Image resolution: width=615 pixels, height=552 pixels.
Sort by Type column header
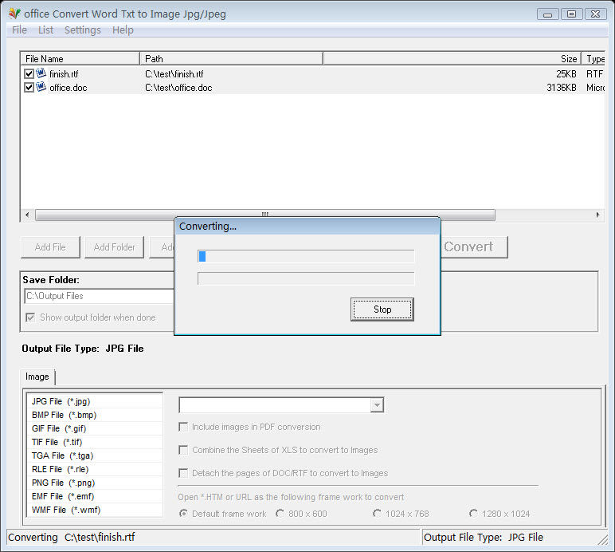593,59
